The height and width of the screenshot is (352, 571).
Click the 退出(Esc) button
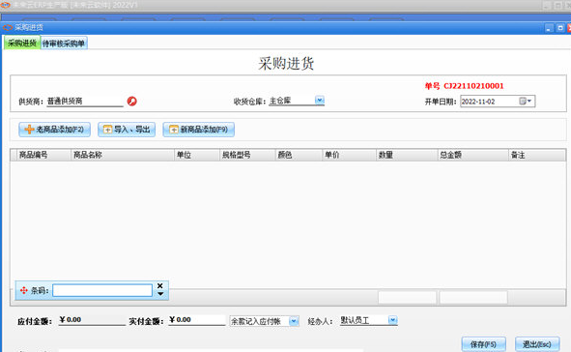click(x=537, y=344)
